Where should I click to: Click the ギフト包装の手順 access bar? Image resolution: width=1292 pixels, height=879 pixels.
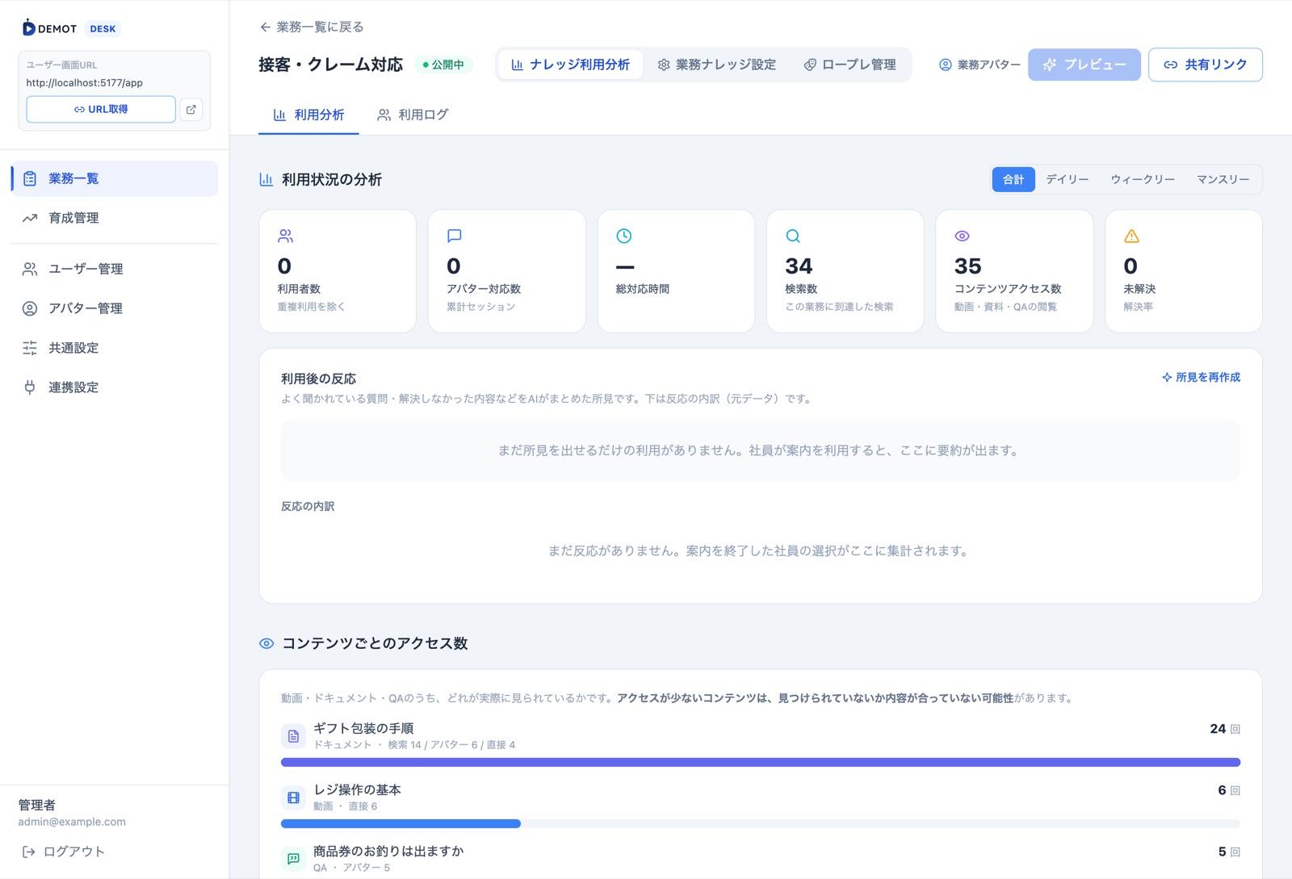[761, 763]
